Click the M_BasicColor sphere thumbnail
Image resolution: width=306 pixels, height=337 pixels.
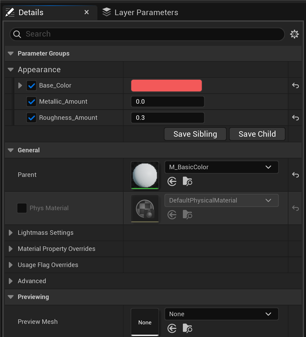click(x=145, y=175)
